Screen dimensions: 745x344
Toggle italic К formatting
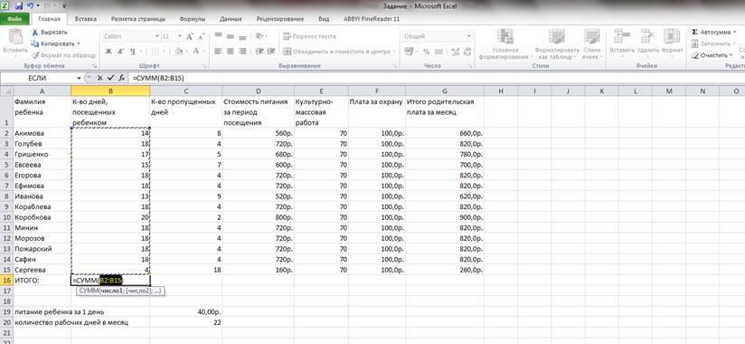[x=120, y=52]
